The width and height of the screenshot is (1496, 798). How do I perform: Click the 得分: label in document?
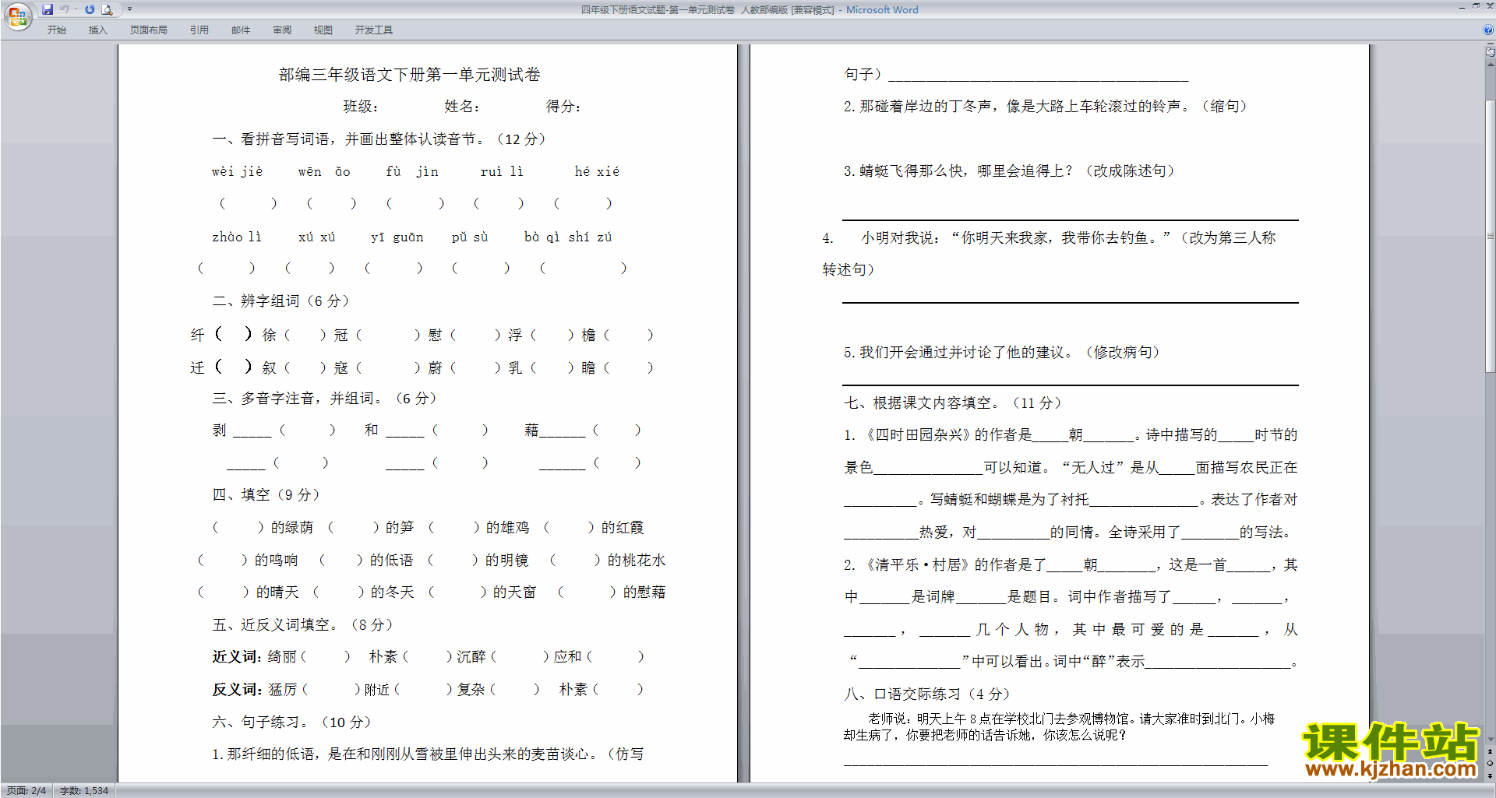[x=563, y=107]
